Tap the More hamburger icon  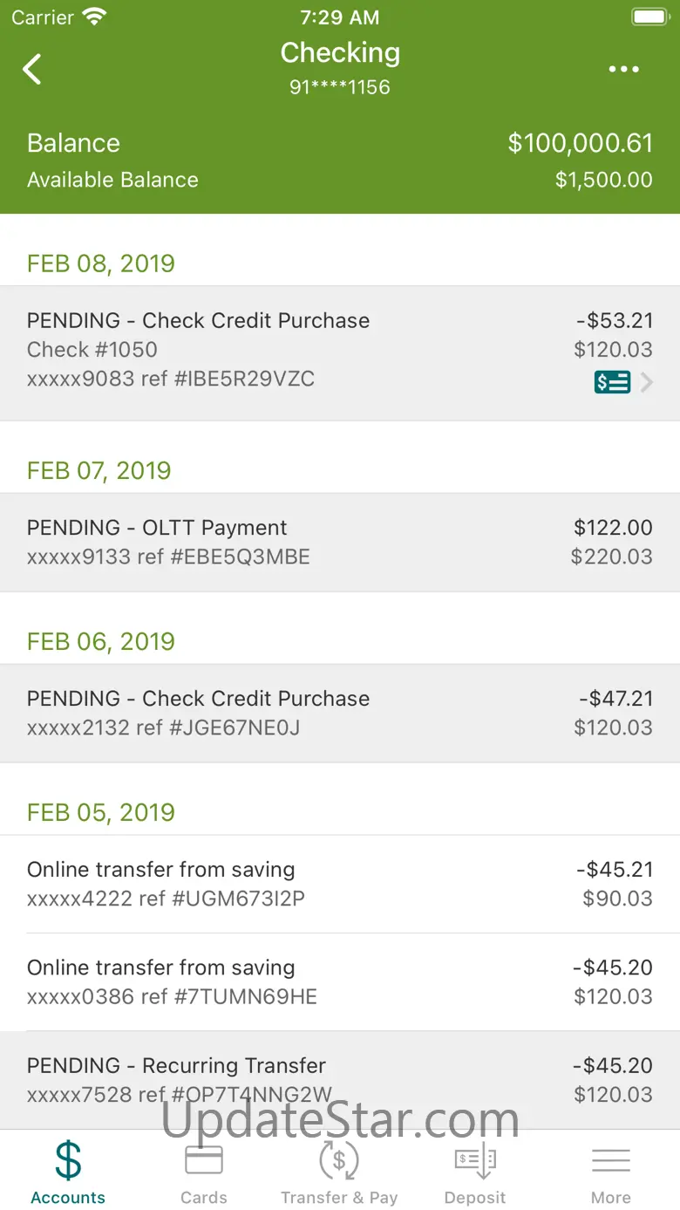(x=611, y=1161)
